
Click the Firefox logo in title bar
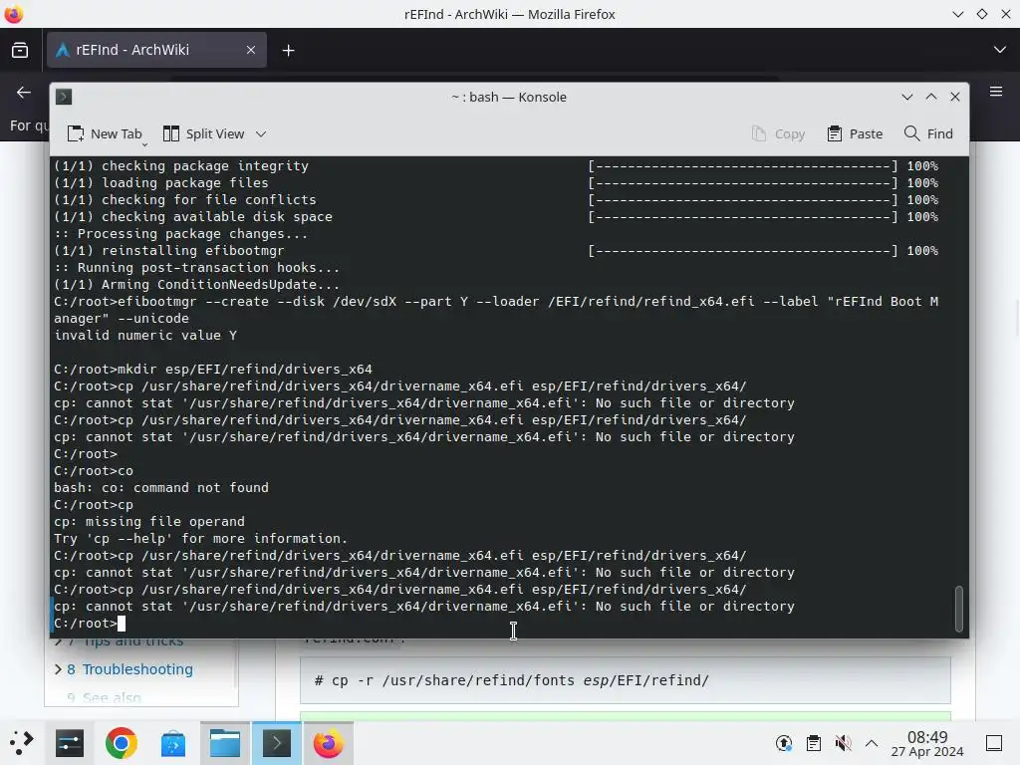14,14
